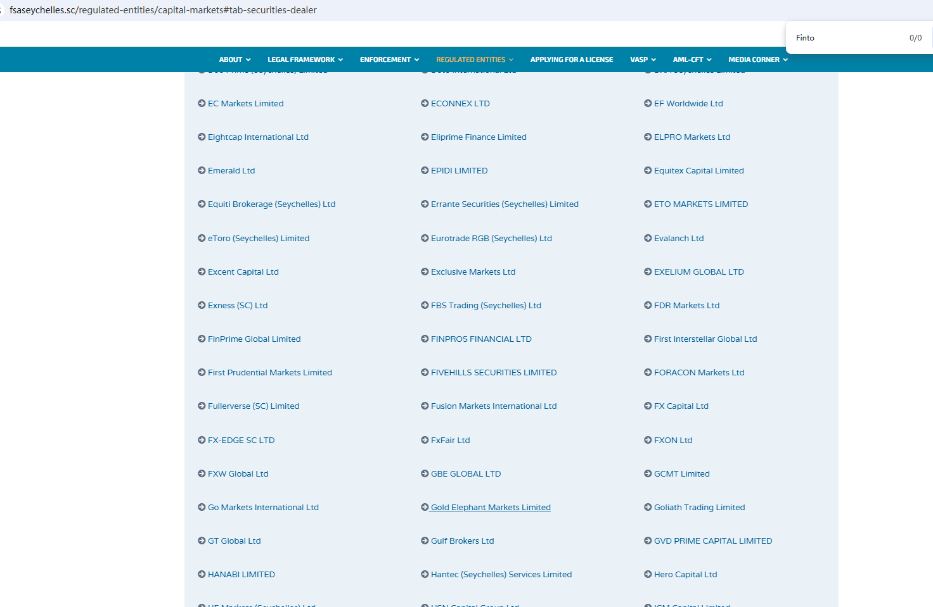The image size is (933, 607).
Task: Click the arrow icon beside EC Markets Limited
Action: pyautogui.click(x=202, y=103)
